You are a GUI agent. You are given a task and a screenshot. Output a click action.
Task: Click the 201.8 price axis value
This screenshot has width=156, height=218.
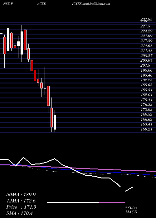pyautogui.click(x=146, y=65)
